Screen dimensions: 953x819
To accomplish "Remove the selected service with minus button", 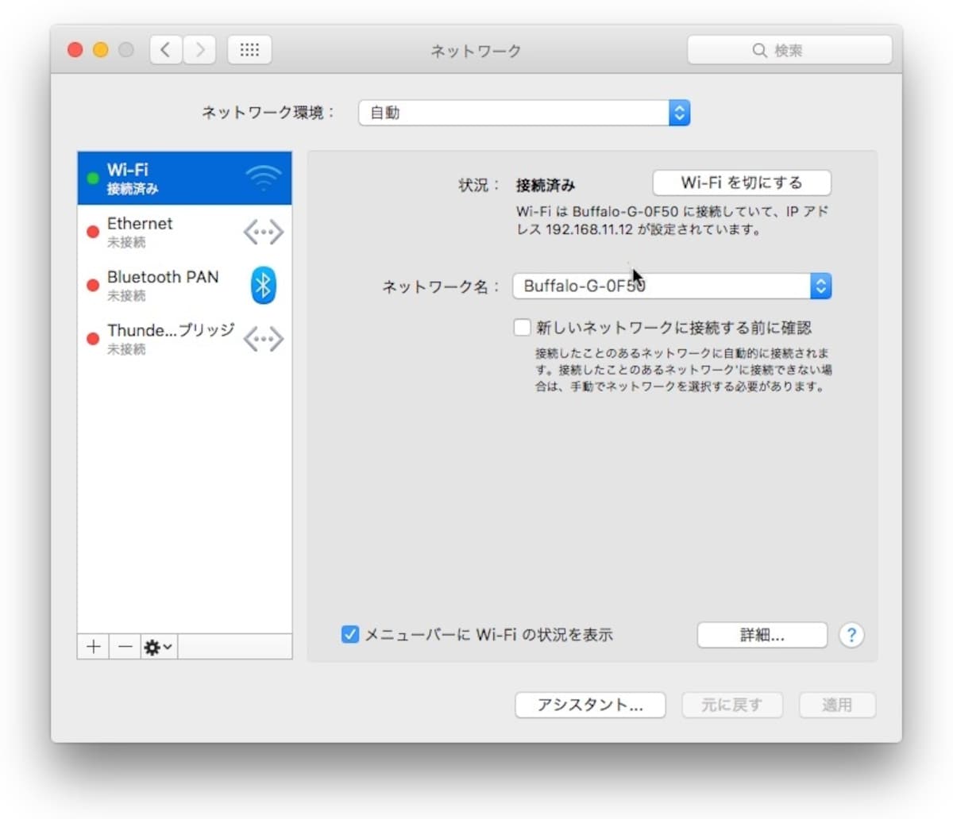I will (x=125, y=647).
